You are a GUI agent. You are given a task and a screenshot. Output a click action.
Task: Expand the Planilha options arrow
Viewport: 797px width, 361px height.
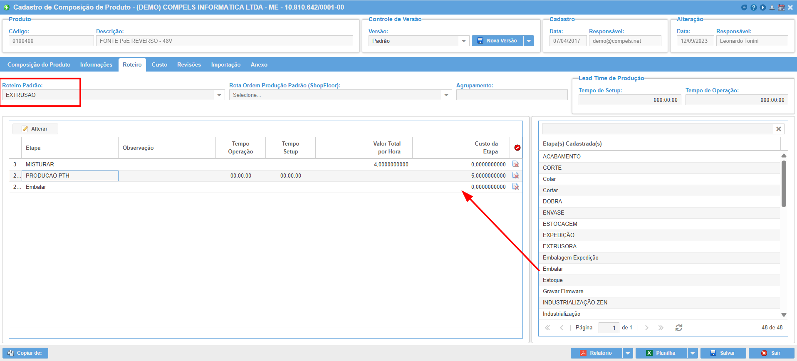pos(693,353)
